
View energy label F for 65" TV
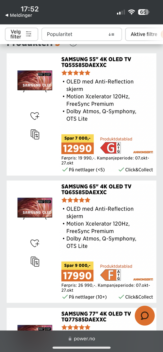click(x=110, y=275)
